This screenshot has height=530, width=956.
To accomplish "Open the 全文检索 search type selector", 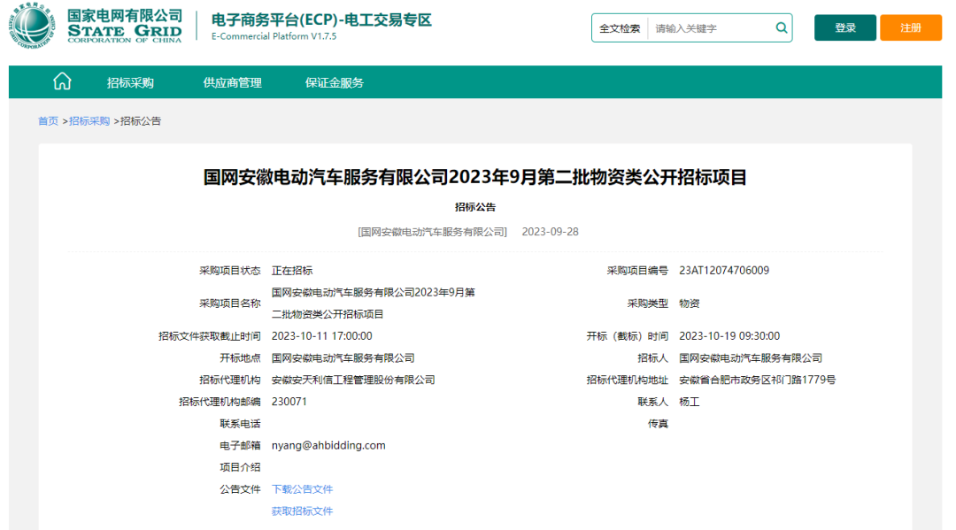I will 620,28.
